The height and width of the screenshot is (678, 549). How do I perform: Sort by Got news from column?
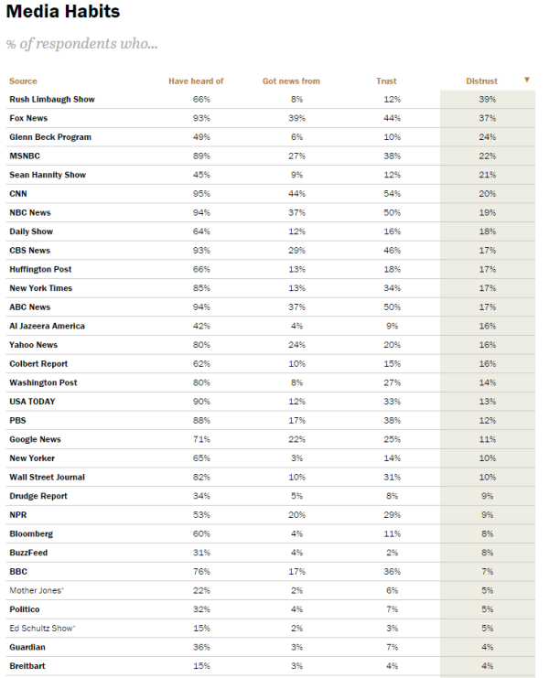click(291, 81)
